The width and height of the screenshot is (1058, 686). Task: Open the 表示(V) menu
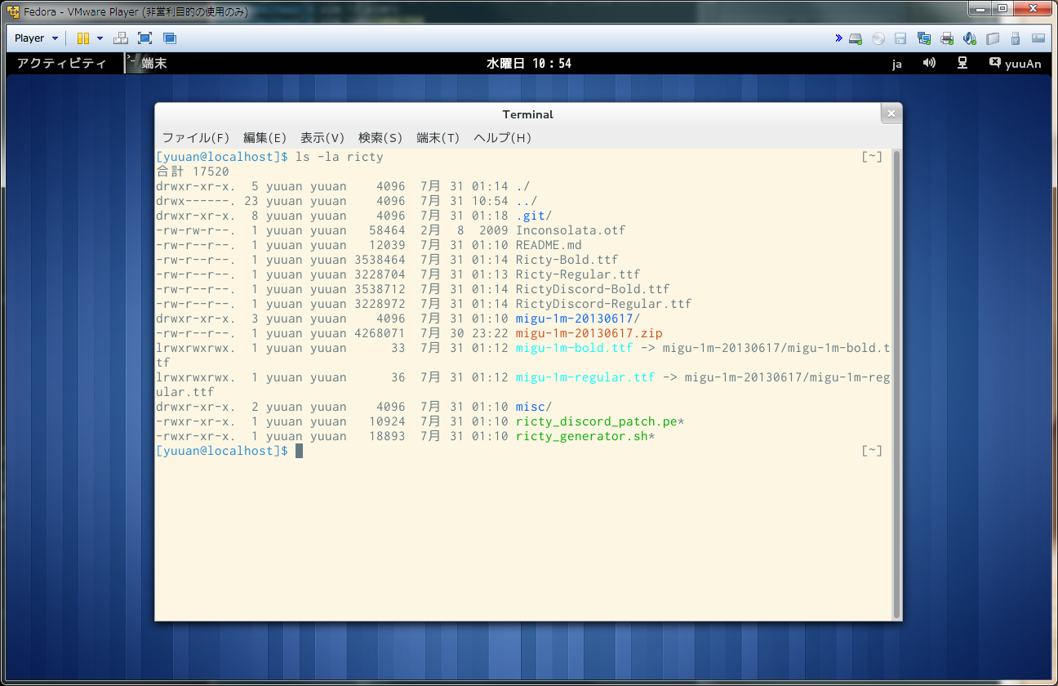click(x=322, y=137)
